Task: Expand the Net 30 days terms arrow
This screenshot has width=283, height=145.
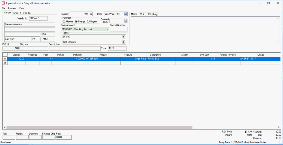Action: [x=124, y=42]
